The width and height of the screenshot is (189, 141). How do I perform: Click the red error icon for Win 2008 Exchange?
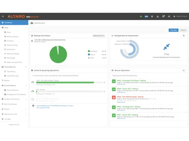click(114, 97)
